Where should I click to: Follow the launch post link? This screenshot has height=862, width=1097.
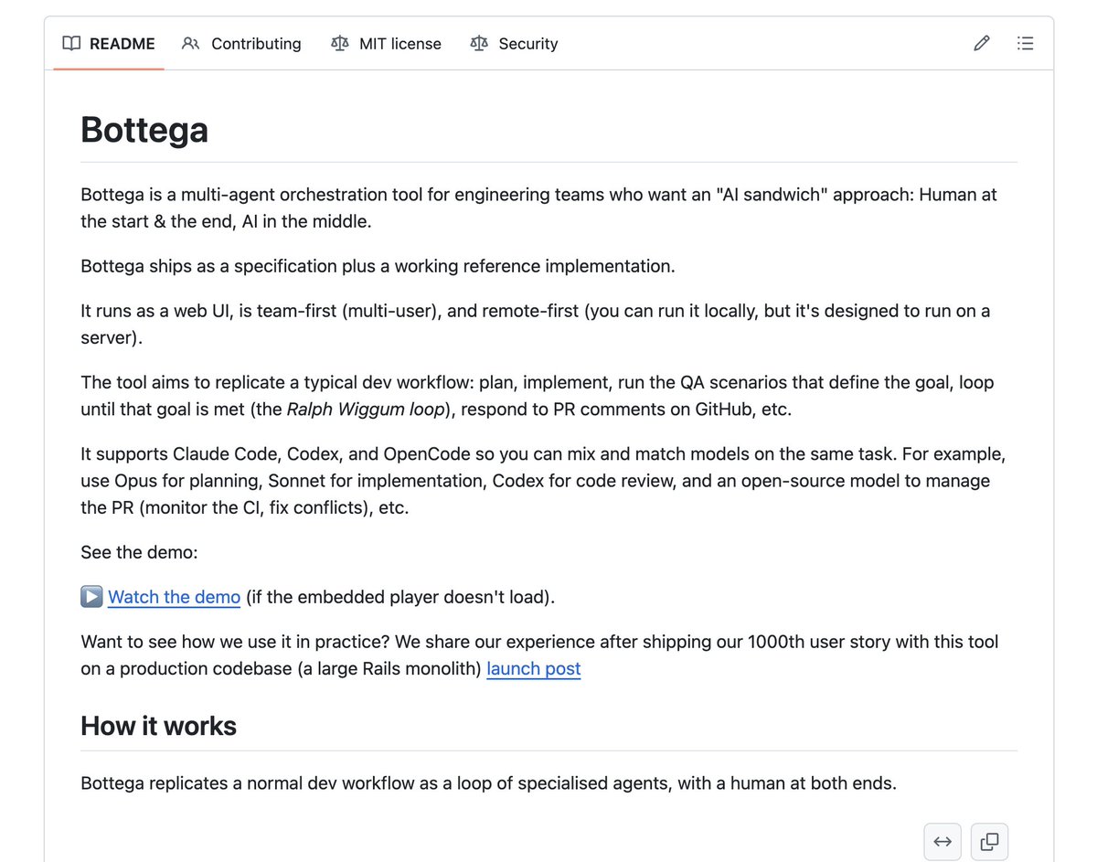[x=534, y=668]
